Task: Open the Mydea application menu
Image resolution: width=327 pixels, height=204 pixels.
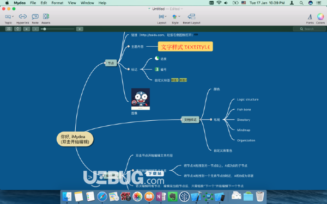Action: point(20,3)
